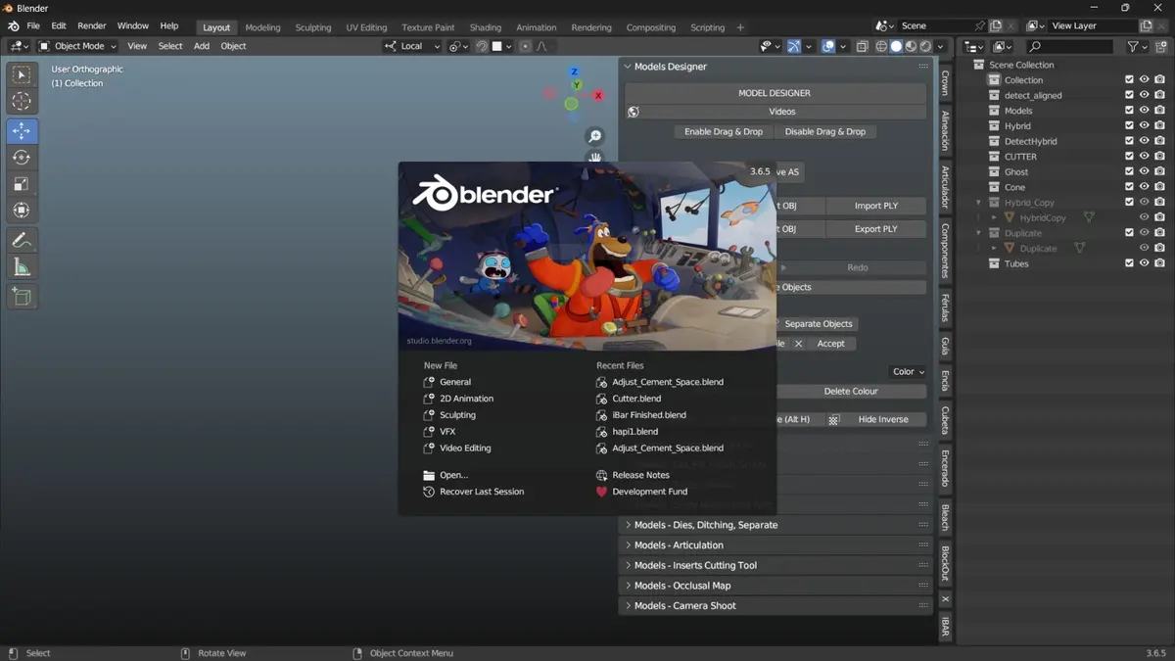1175x661 pixels.
Task: Click the snap magnet icon
Action: click(481, 46)
